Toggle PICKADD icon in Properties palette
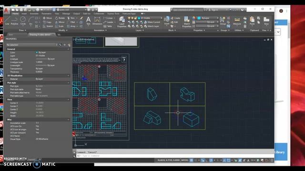This screenshot has width=305, height=171. tap(61, 45)
